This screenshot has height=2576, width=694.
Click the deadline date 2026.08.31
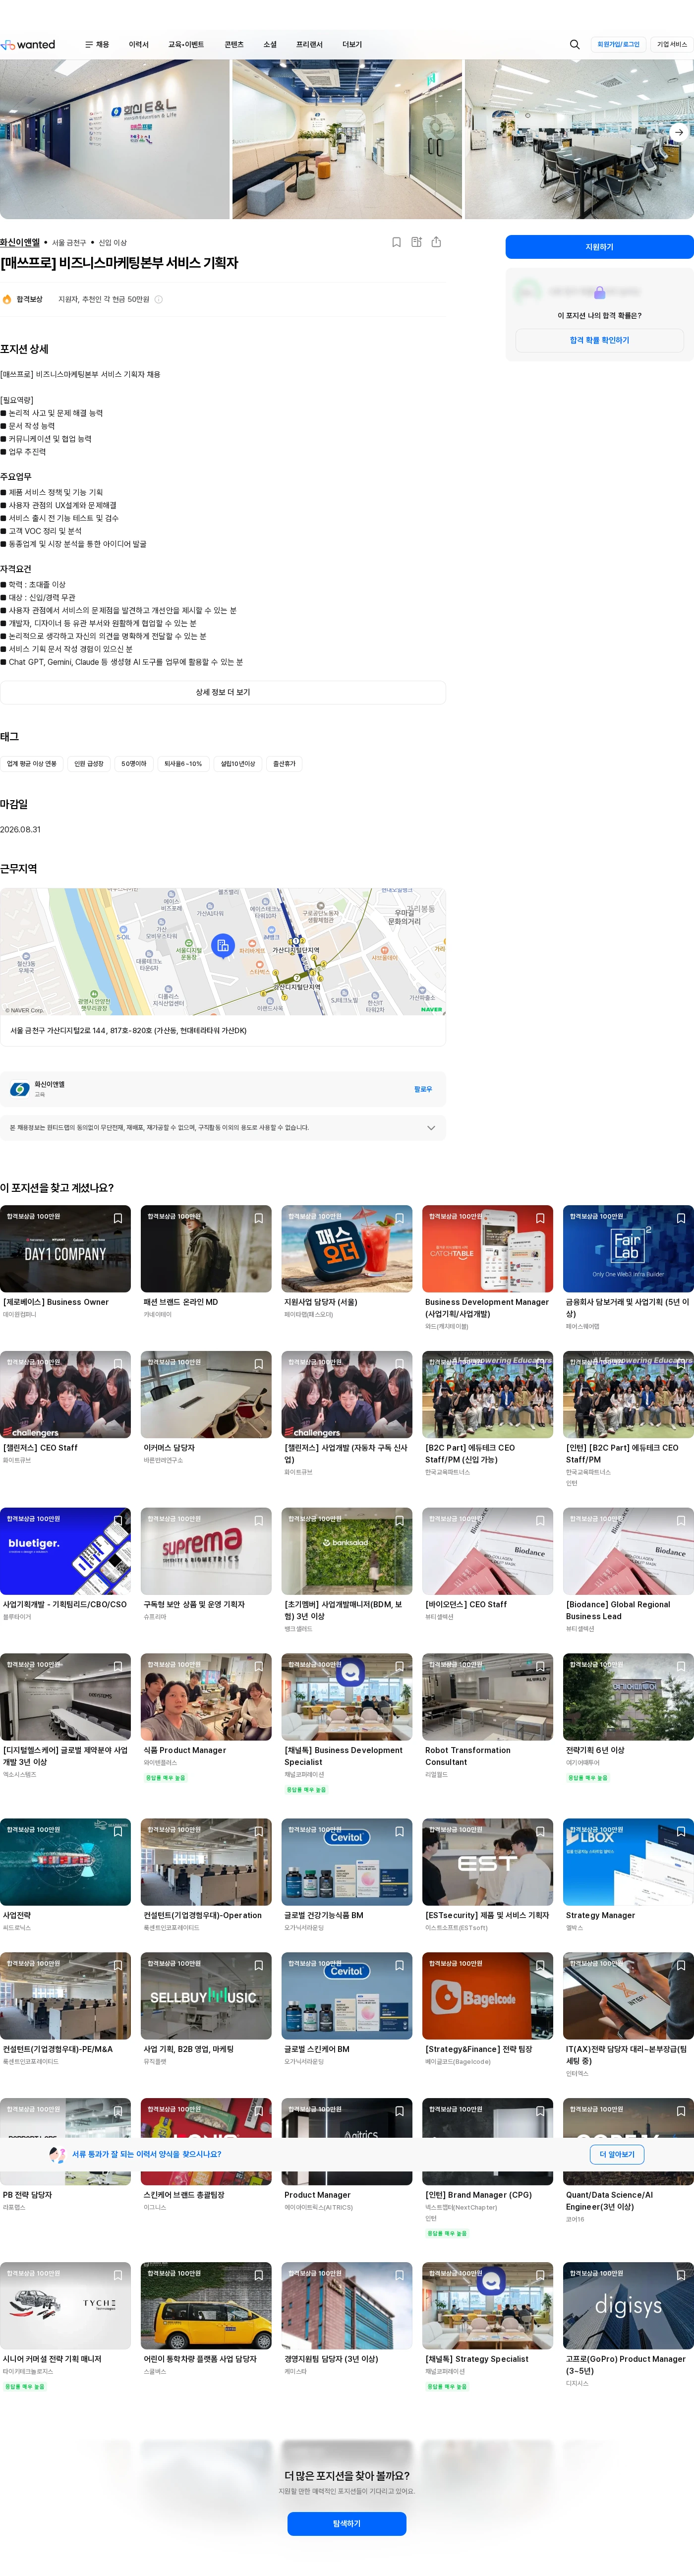20,830
